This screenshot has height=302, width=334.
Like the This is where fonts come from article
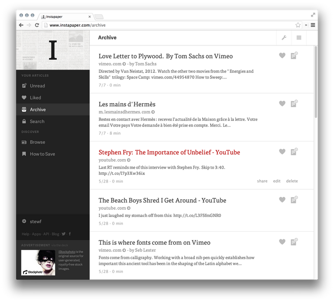[x=282, y=242]
